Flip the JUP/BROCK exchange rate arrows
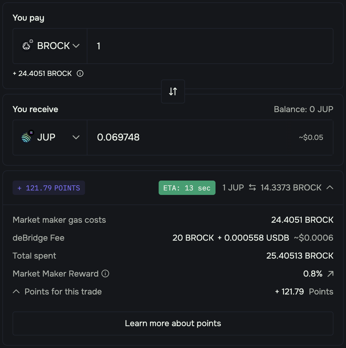Screen dimensions: 346x348 252,187
